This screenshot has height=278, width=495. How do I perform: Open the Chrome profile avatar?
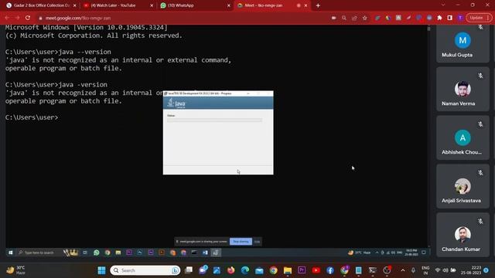(460, 18)
